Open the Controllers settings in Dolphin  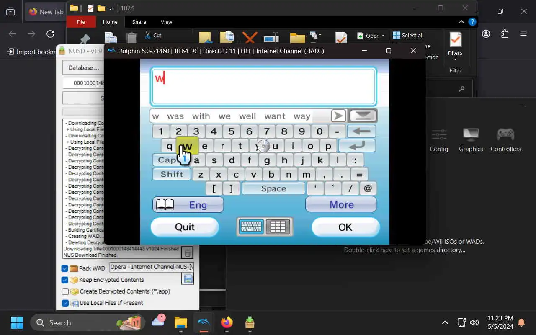point(505,140)
